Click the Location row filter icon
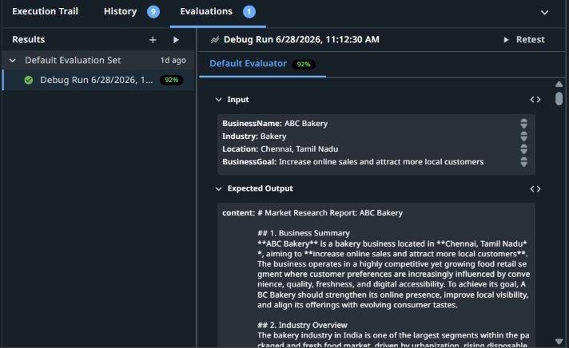Screen dimensions: 569x348 click(523, 149)
